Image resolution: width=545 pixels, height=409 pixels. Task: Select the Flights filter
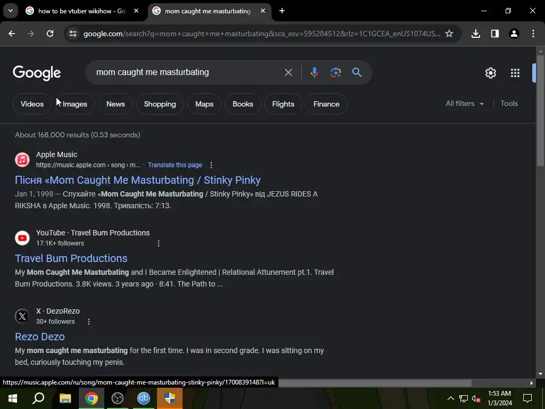click(283, 104)
